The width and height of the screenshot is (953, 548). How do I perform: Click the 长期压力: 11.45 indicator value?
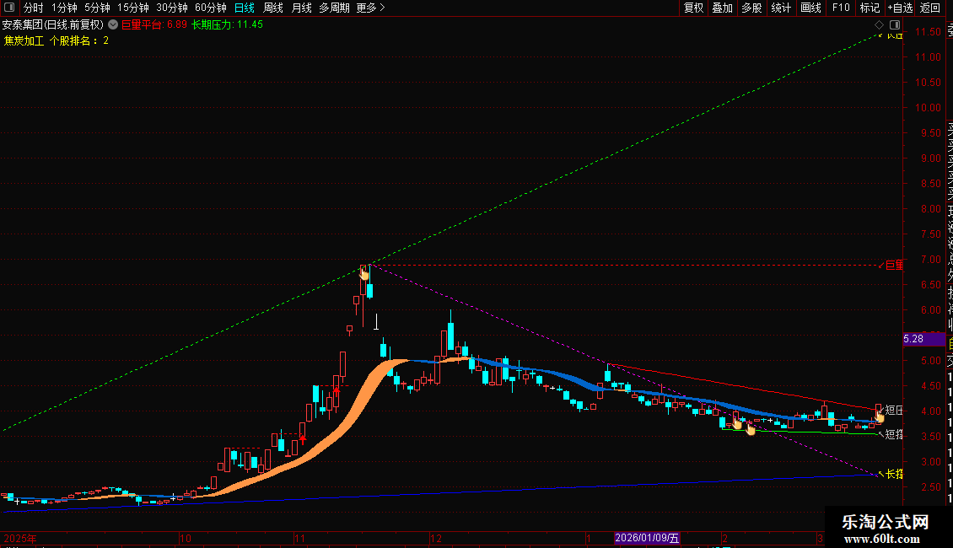[x=228, y=25]
